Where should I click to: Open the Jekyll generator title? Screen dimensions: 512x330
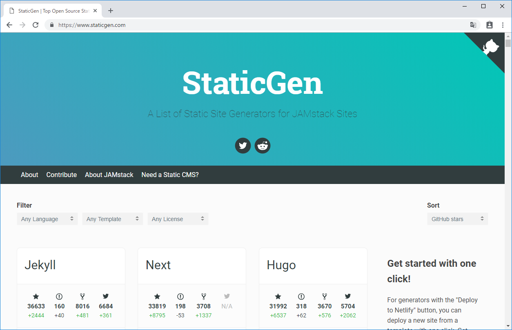coord(40,265)
